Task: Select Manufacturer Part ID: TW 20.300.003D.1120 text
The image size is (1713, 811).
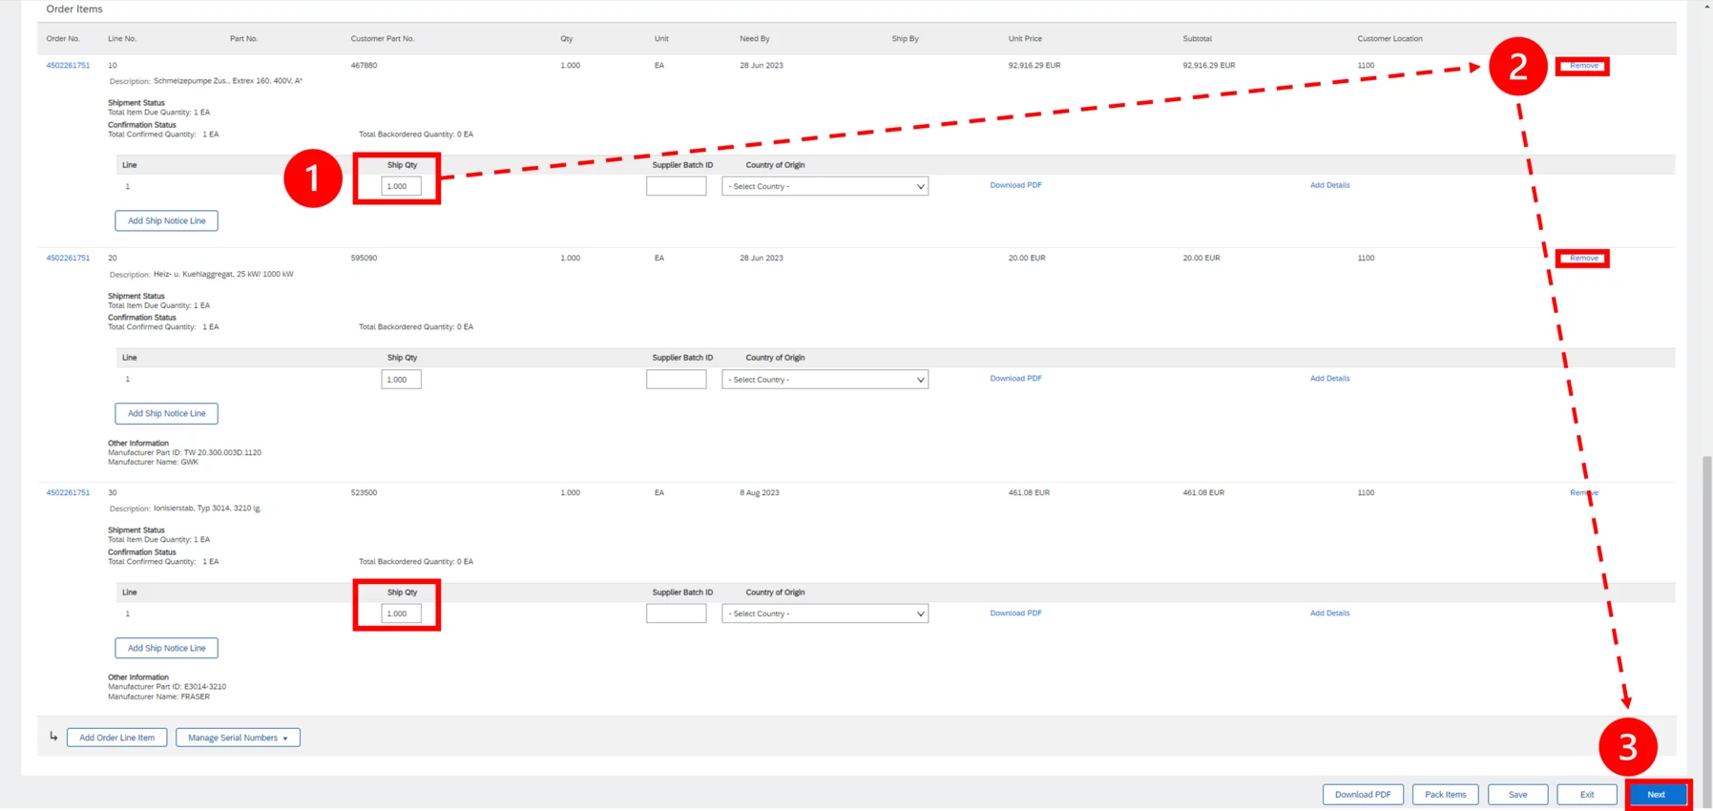Action: (x=184, y=453)
